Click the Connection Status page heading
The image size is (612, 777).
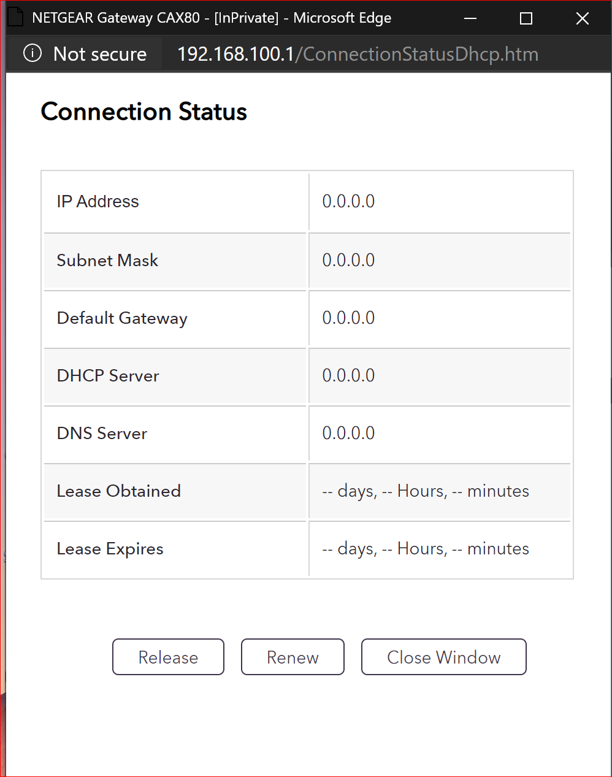point(143,112)
